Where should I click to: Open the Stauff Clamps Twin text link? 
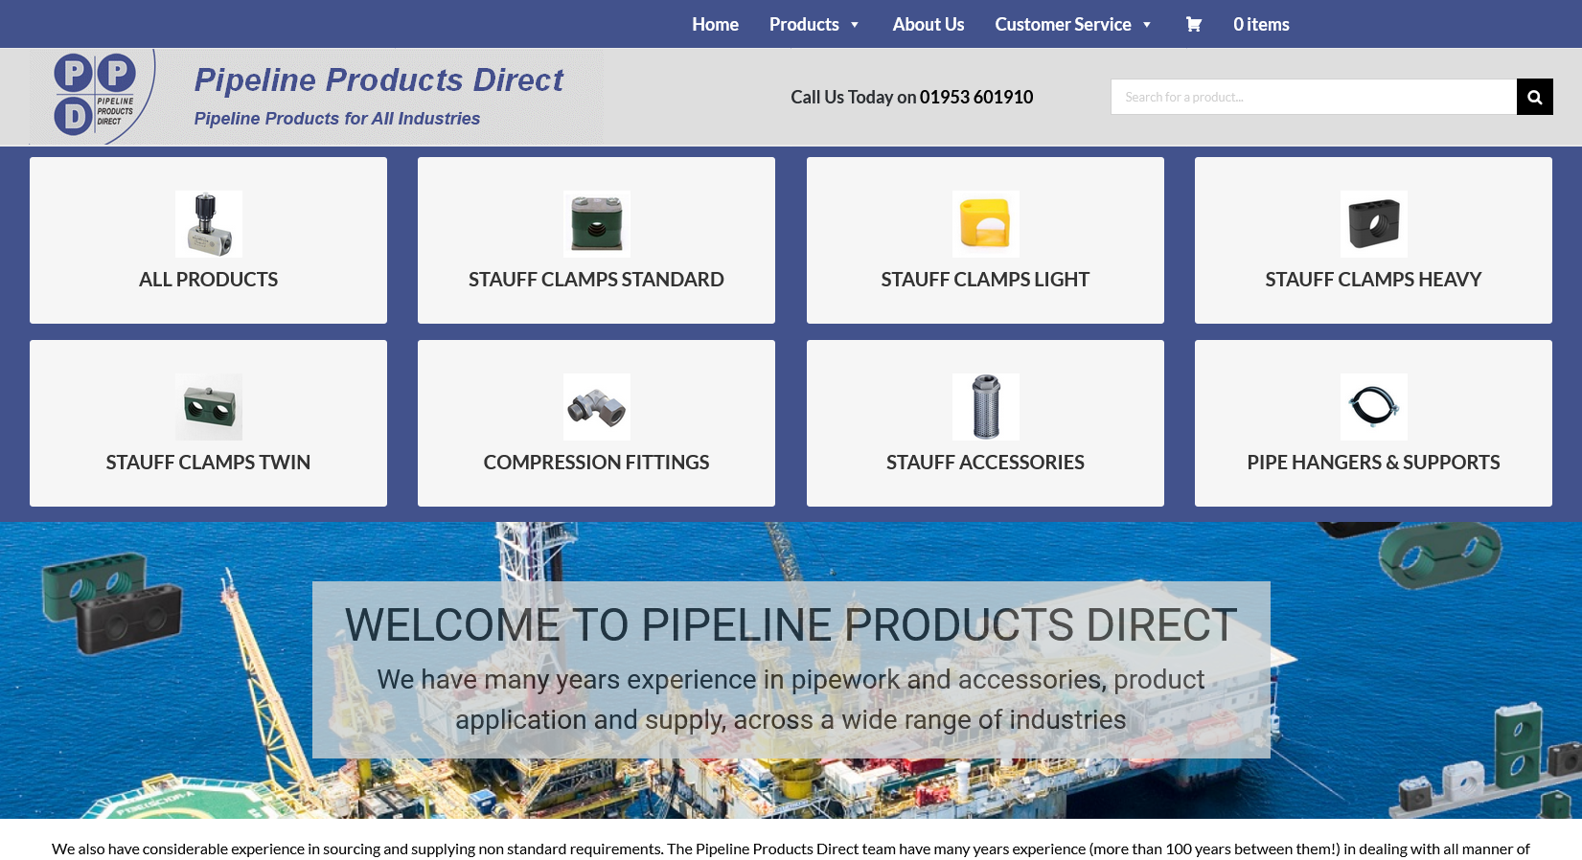pos(208,463)
